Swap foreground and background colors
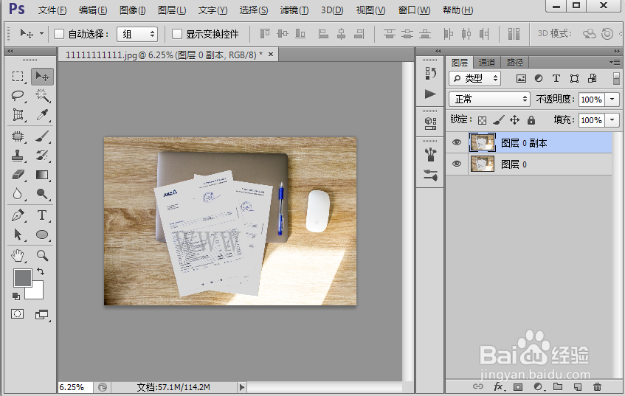625x396 pixels. click(x=41, y=271)
